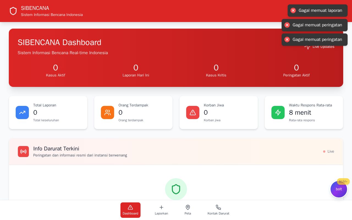Click the '8 menit' response time value
The width and height of the screenshot is (352, 220).
pos(300,112)
